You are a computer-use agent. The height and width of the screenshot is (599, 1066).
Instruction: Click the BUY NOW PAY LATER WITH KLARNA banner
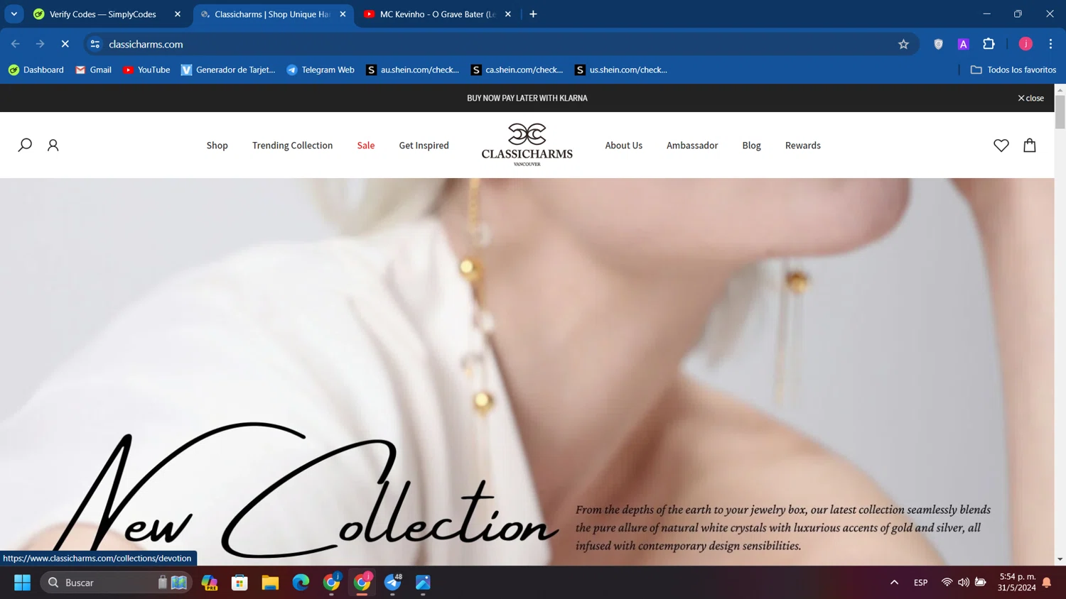tap(527, 98)
